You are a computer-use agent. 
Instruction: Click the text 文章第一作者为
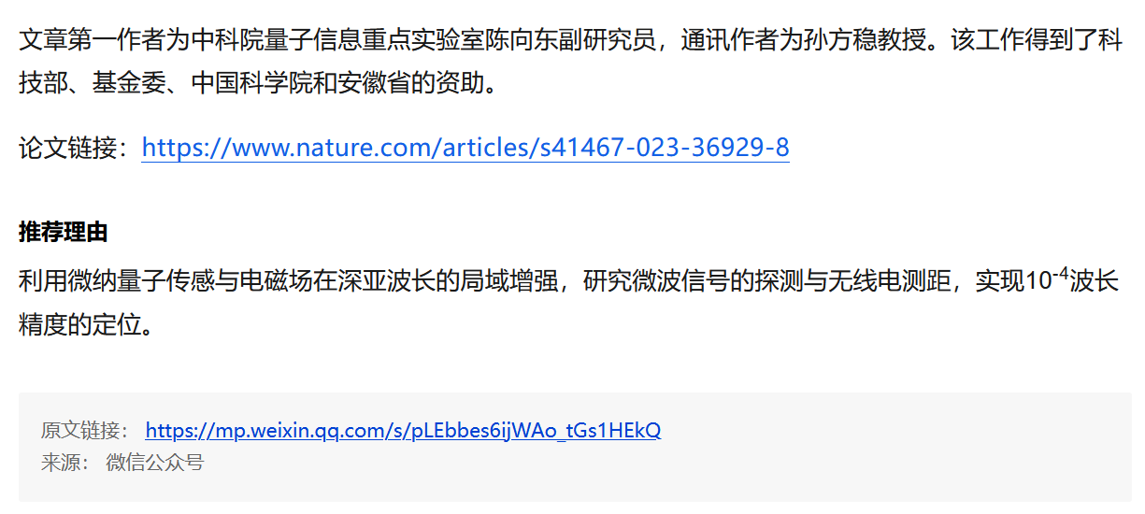(104, 41)
